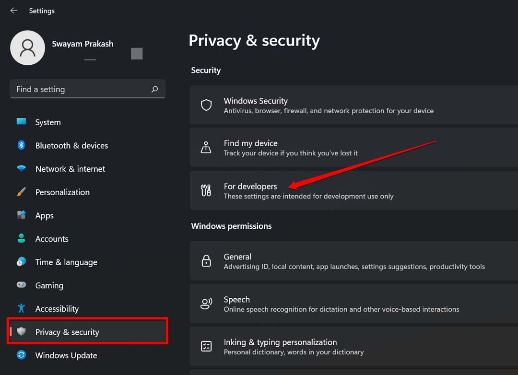Open Speech permissions settings
The image size is (518, 375).
[354, 304]
